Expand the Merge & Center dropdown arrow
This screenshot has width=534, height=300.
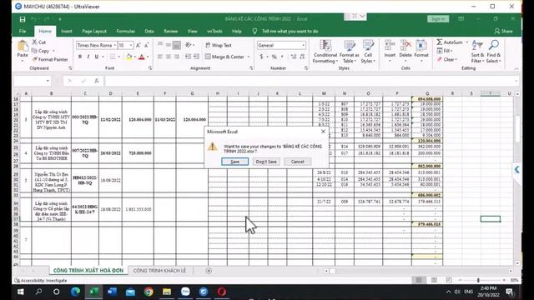[x=249, y=57]
